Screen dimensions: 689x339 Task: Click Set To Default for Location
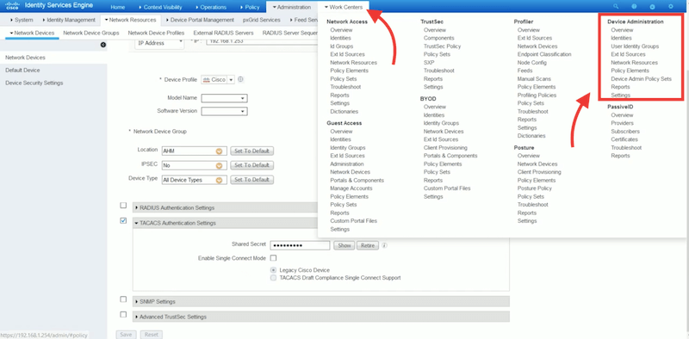[x=251, y=151]
